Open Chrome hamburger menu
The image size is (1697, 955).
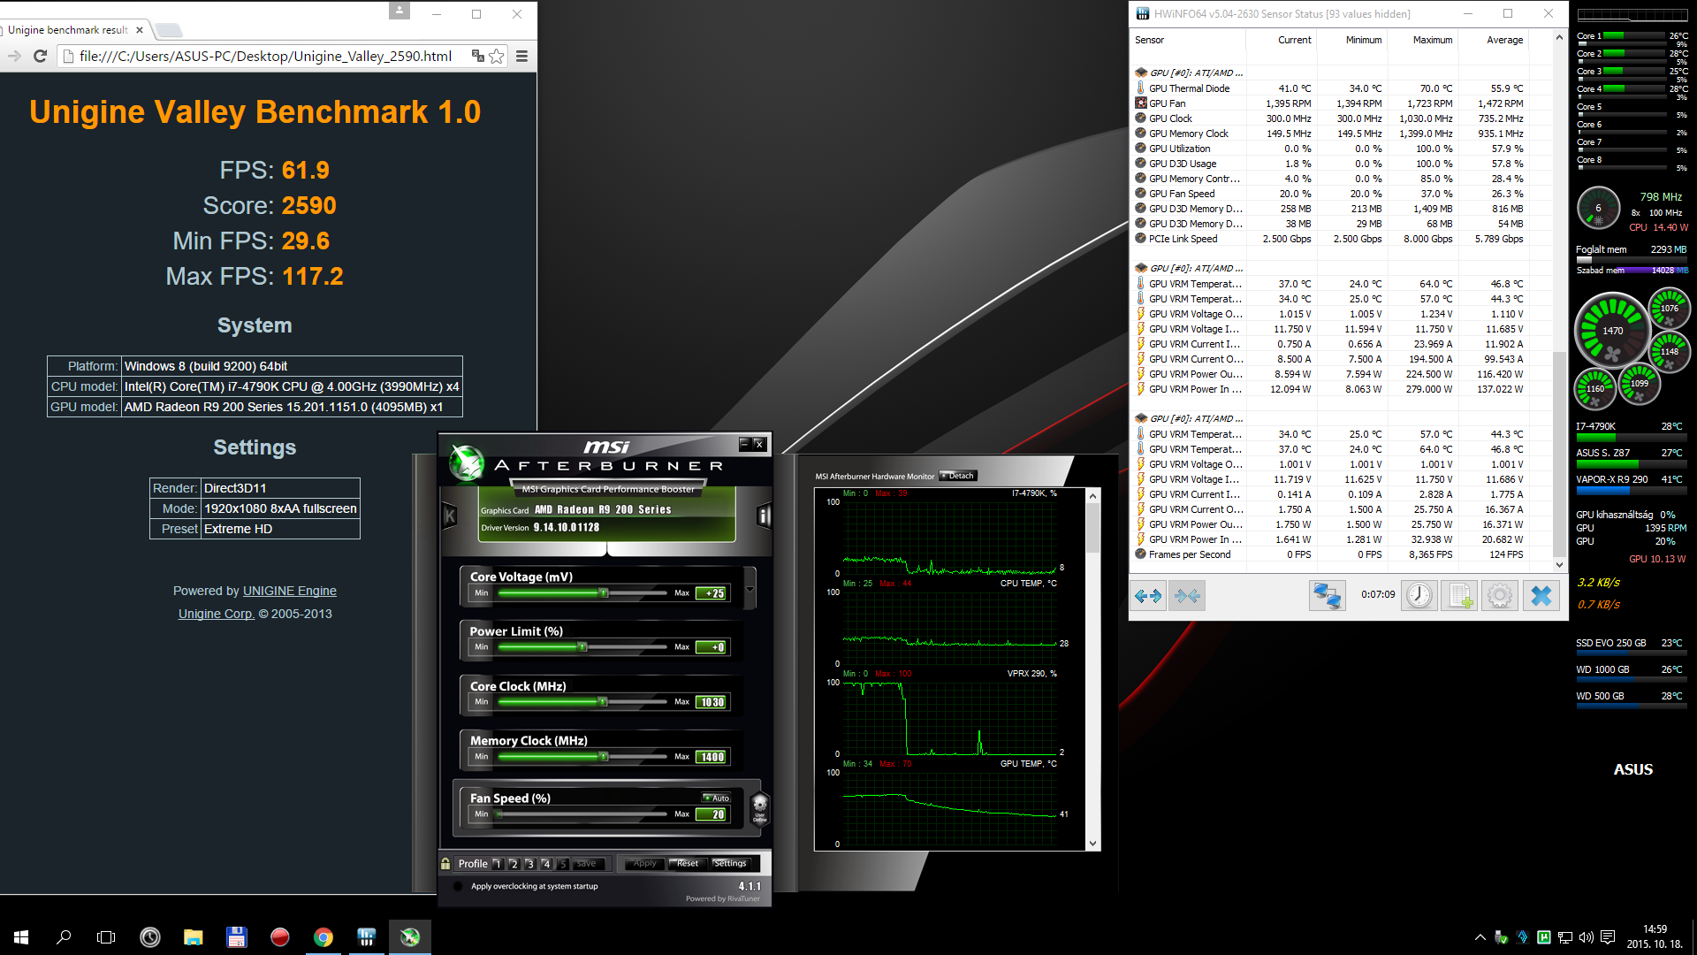tap(522, 56)
